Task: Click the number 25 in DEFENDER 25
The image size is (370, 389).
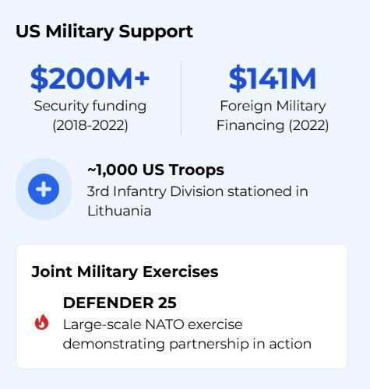Action: [167, 303]
